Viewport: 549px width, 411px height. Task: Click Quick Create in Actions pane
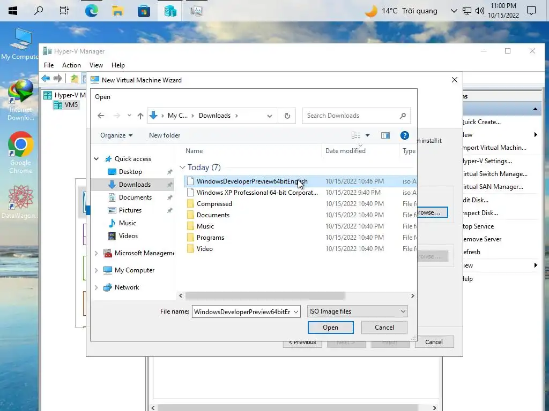point(482,122)
